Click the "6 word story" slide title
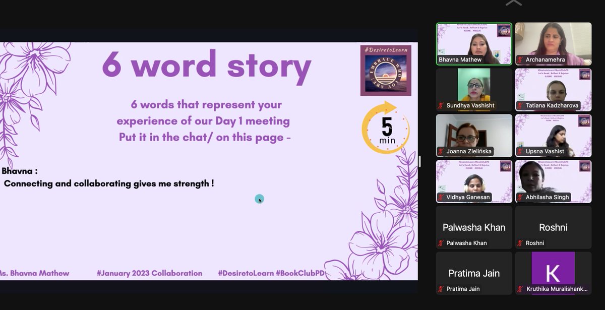This screenshot has width=605, height=310. pos(207,67)
